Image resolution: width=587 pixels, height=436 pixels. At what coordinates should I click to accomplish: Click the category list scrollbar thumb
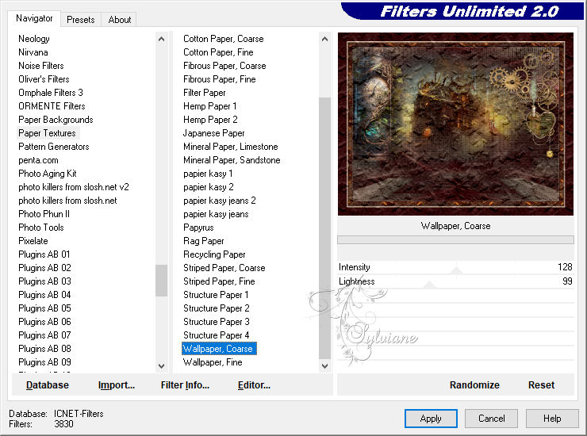tap(161, 281)
